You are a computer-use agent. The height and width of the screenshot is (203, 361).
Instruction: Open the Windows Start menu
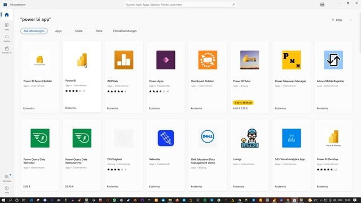[3, 200]
